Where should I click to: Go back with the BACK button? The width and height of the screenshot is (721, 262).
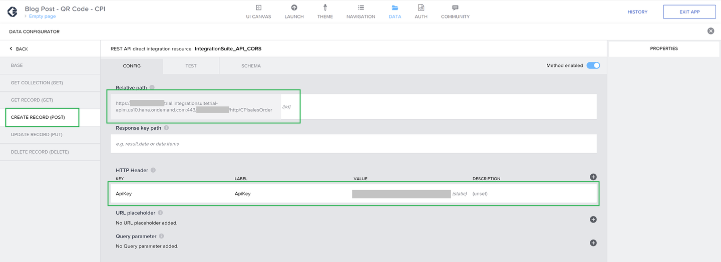[19, 49]
